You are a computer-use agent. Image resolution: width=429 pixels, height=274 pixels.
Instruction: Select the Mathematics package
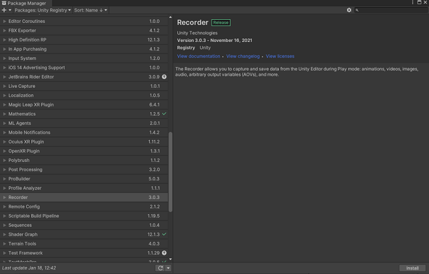(84, 114)
